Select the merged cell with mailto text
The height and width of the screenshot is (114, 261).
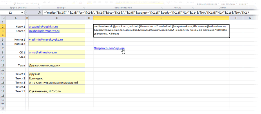[161, 31]
